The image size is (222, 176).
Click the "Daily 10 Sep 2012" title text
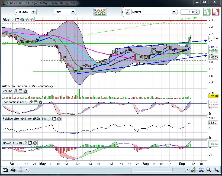(x=64, y=3)
